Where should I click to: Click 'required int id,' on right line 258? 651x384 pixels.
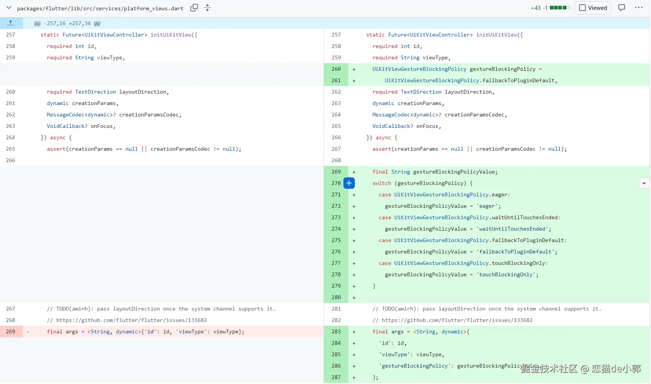pyautogui.click(x=397, y=46)
